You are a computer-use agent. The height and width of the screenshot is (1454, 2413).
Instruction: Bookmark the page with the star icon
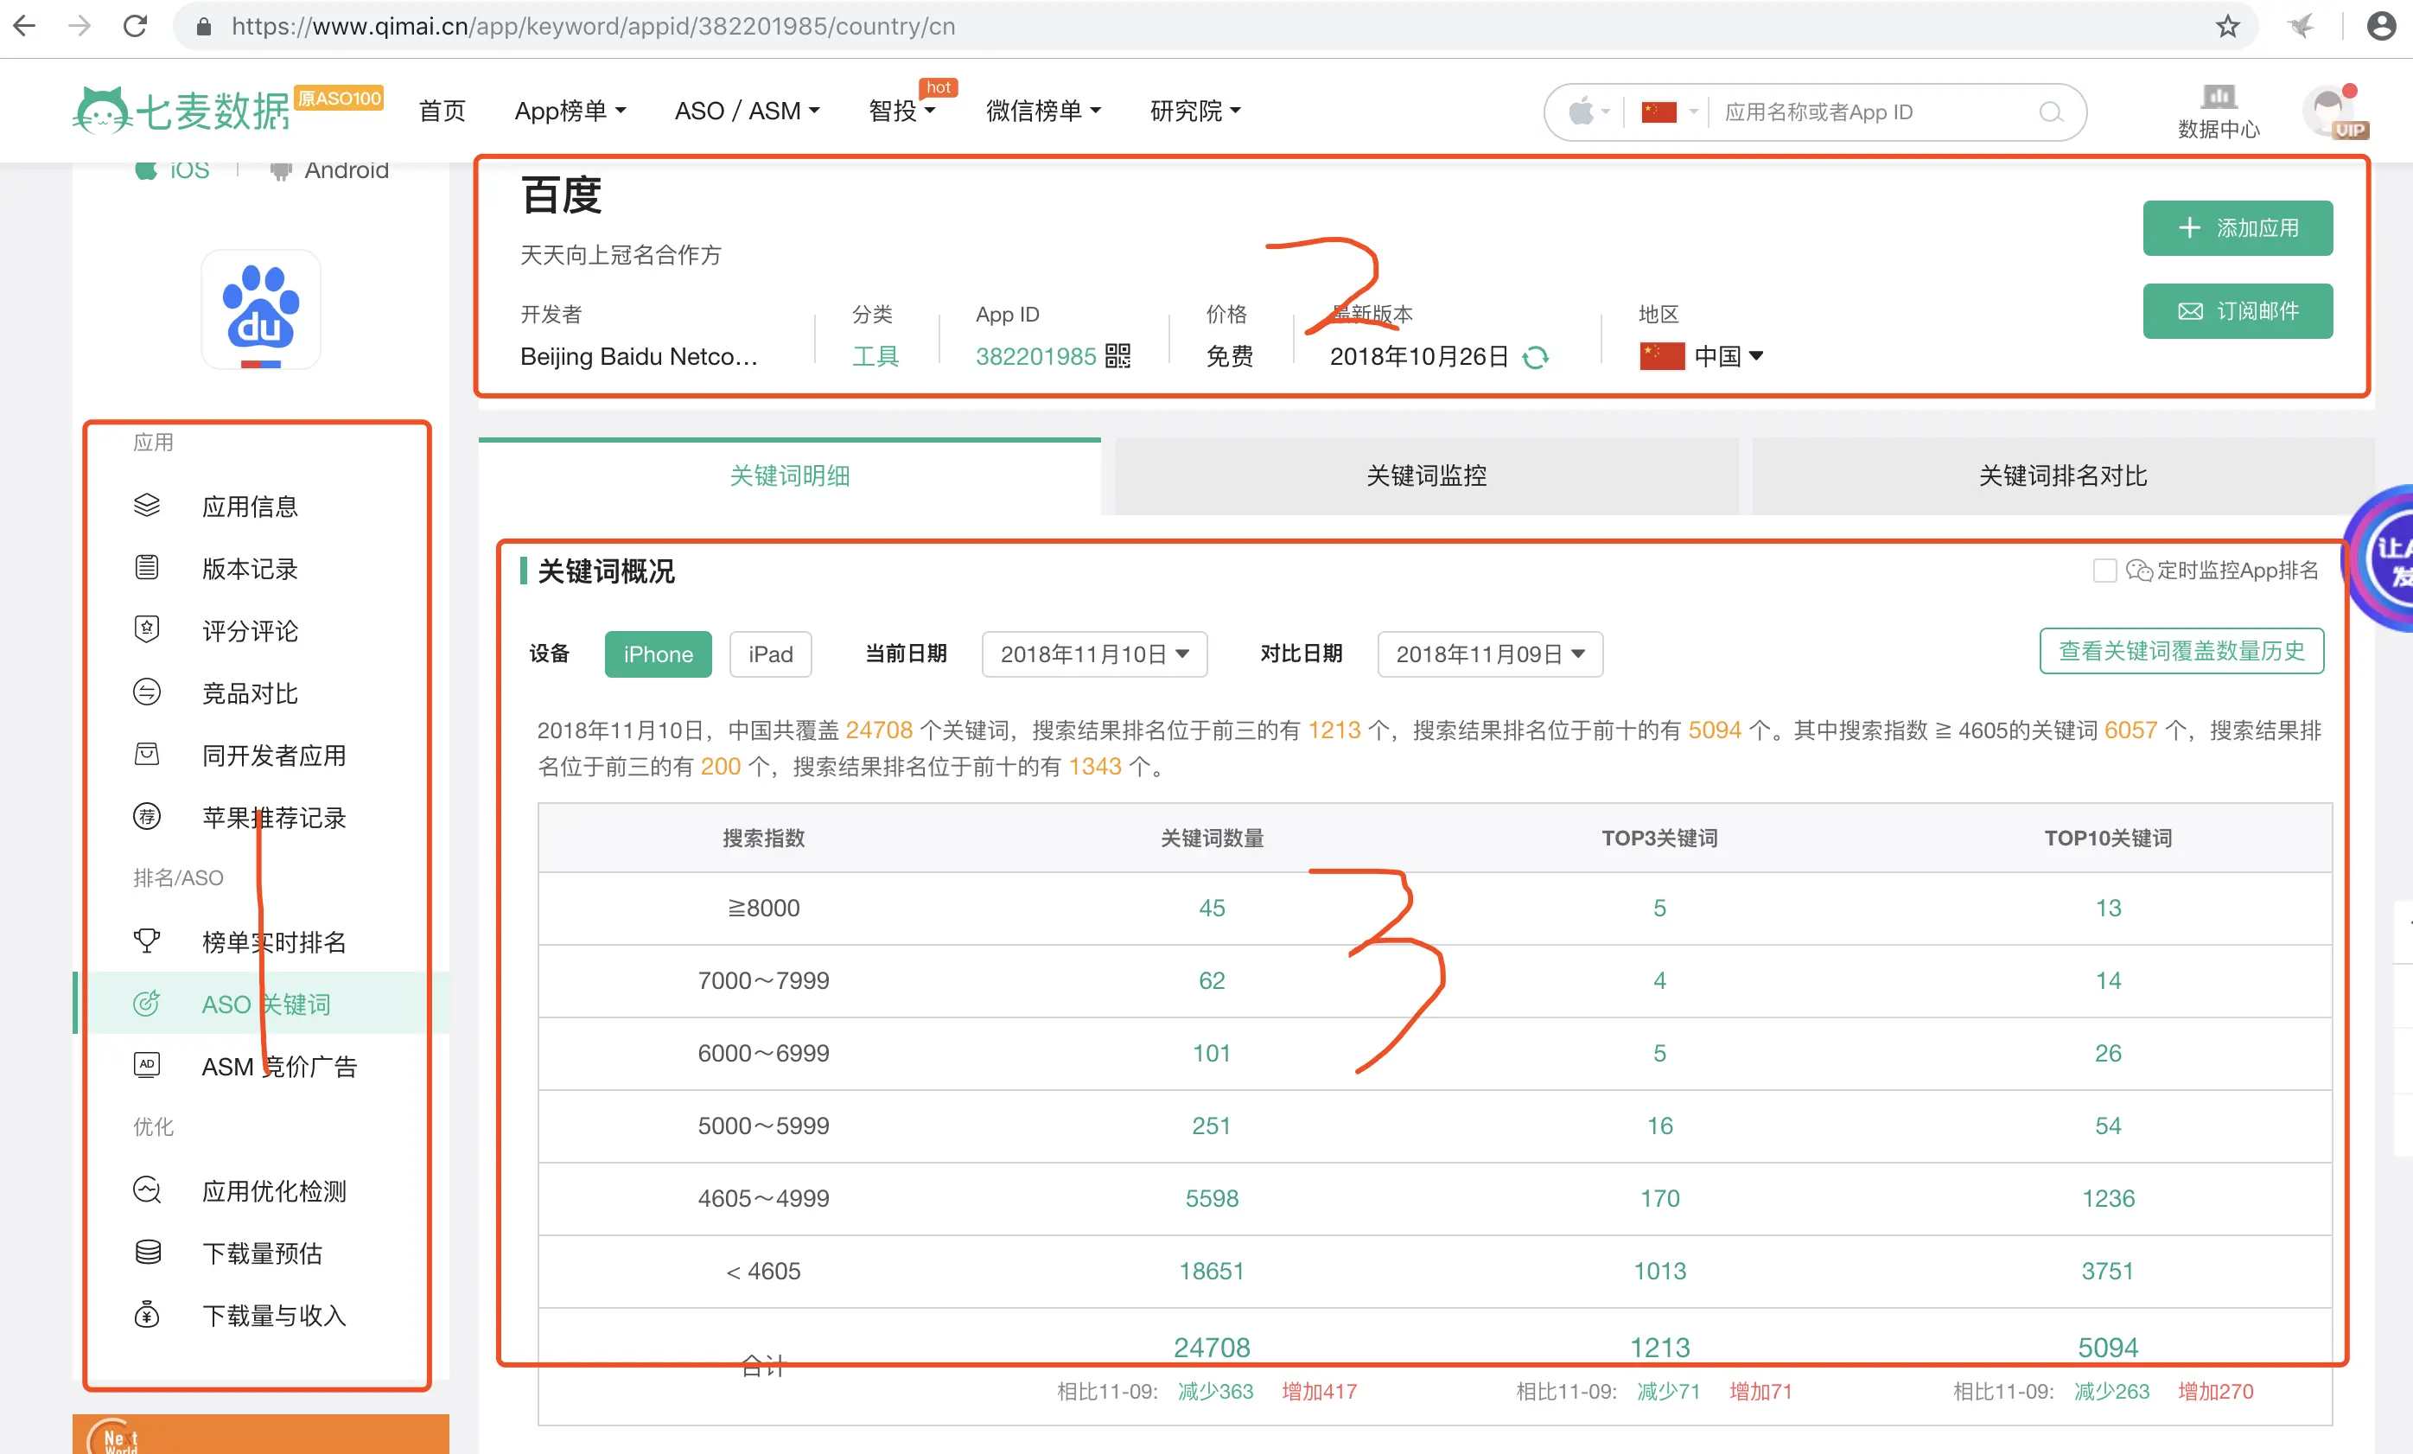(2228, 27)
